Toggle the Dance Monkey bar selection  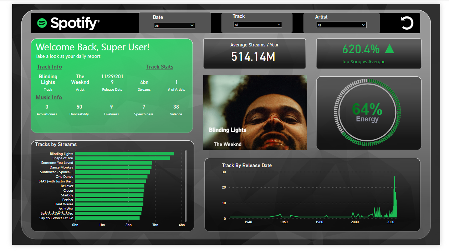pos(113,167)
